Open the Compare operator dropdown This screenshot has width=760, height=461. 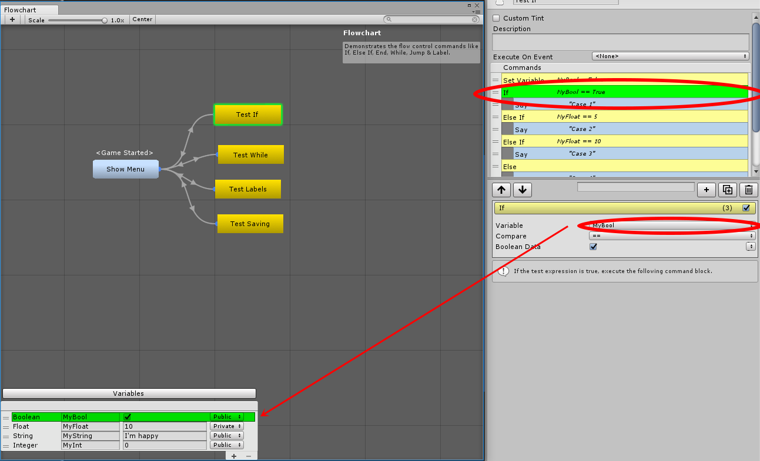pyautogui.click(x=670, y=235)
